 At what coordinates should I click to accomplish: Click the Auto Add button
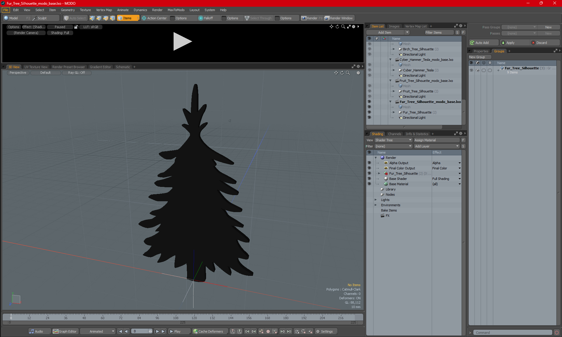tap(484, 43)
